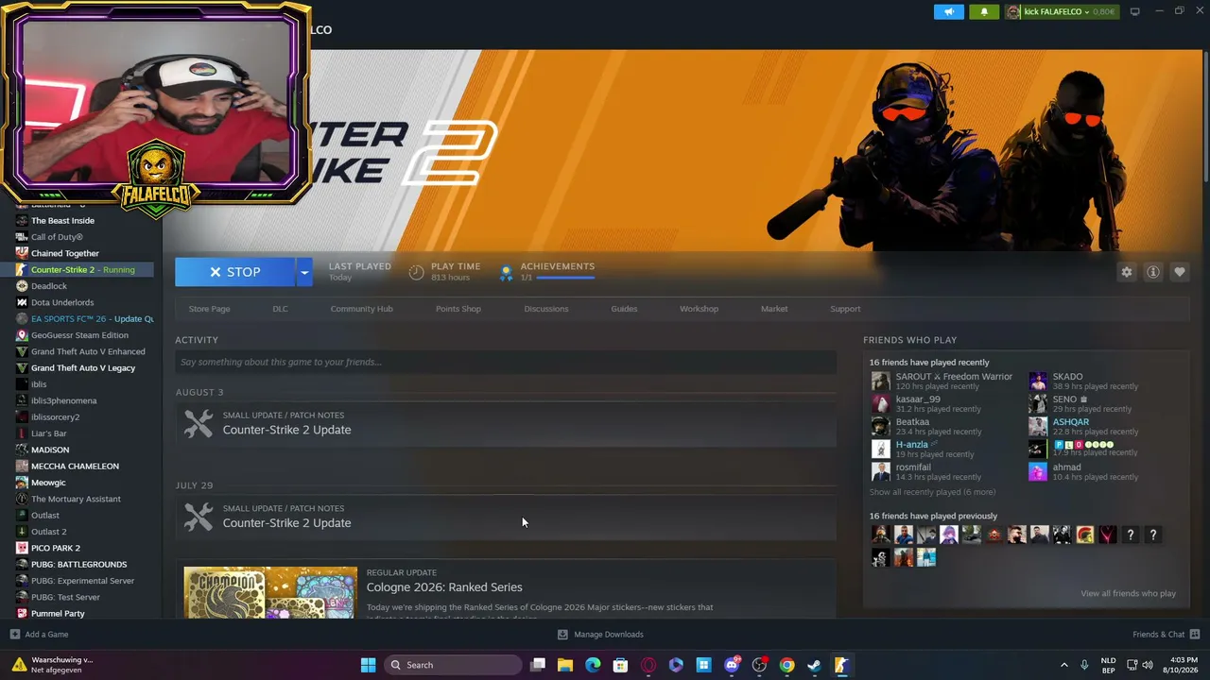Click the Manage Downloads label
Image resolution: width=1210 pixels, height=680 pixels.
click(x=609, y=635)
